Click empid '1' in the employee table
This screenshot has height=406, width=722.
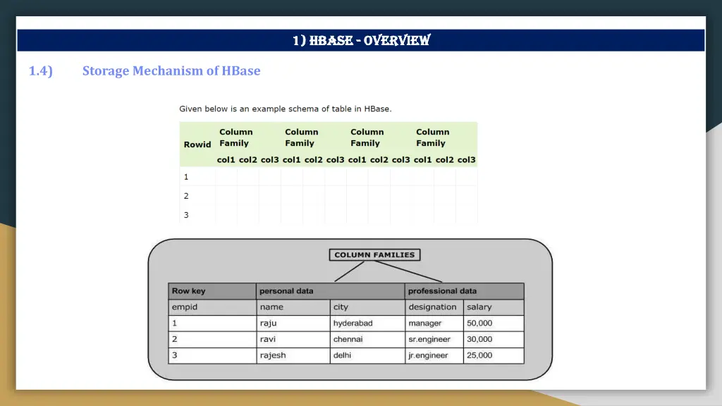pos(212,323)
